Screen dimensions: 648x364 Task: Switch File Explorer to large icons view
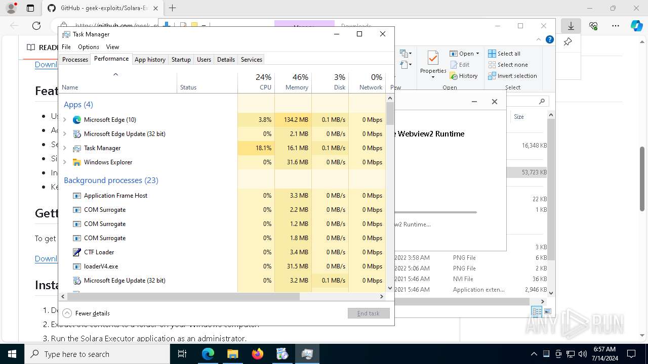point(548,311)
